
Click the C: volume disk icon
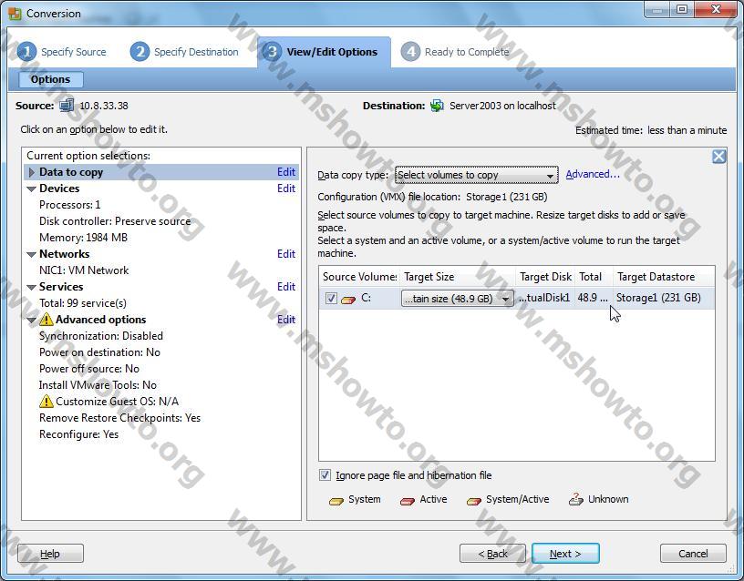tap(348, 299)
